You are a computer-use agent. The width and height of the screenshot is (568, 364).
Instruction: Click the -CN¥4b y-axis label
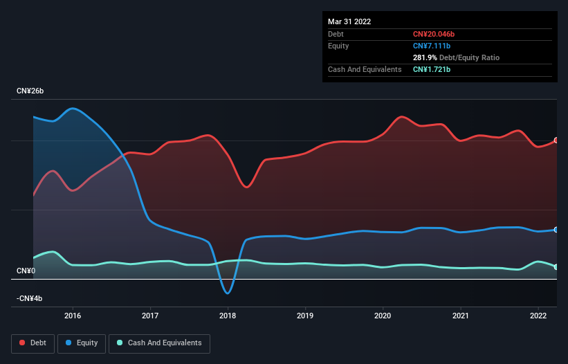click(x=29, y=298)
